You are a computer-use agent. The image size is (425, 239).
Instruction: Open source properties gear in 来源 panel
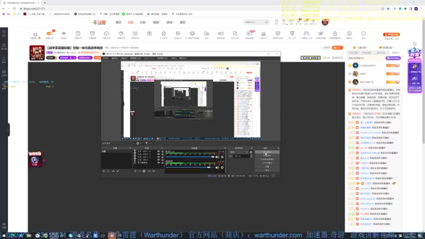point(143,171)
